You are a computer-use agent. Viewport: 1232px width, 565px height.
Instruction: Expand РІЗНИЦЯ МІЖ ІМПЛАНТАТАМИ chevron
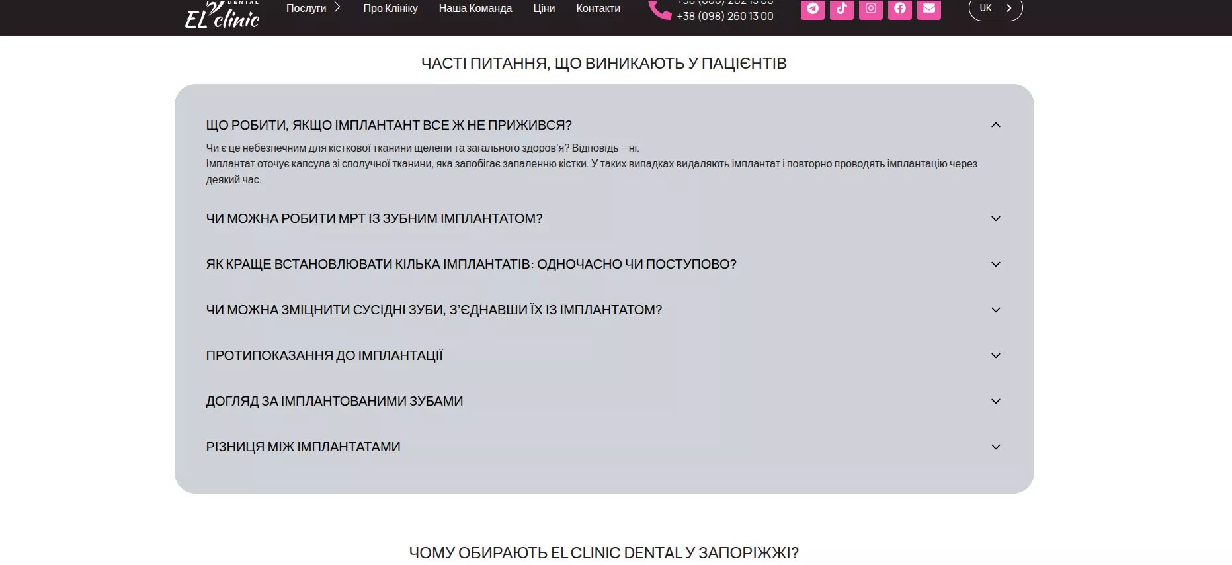click(x=995, y=447)
